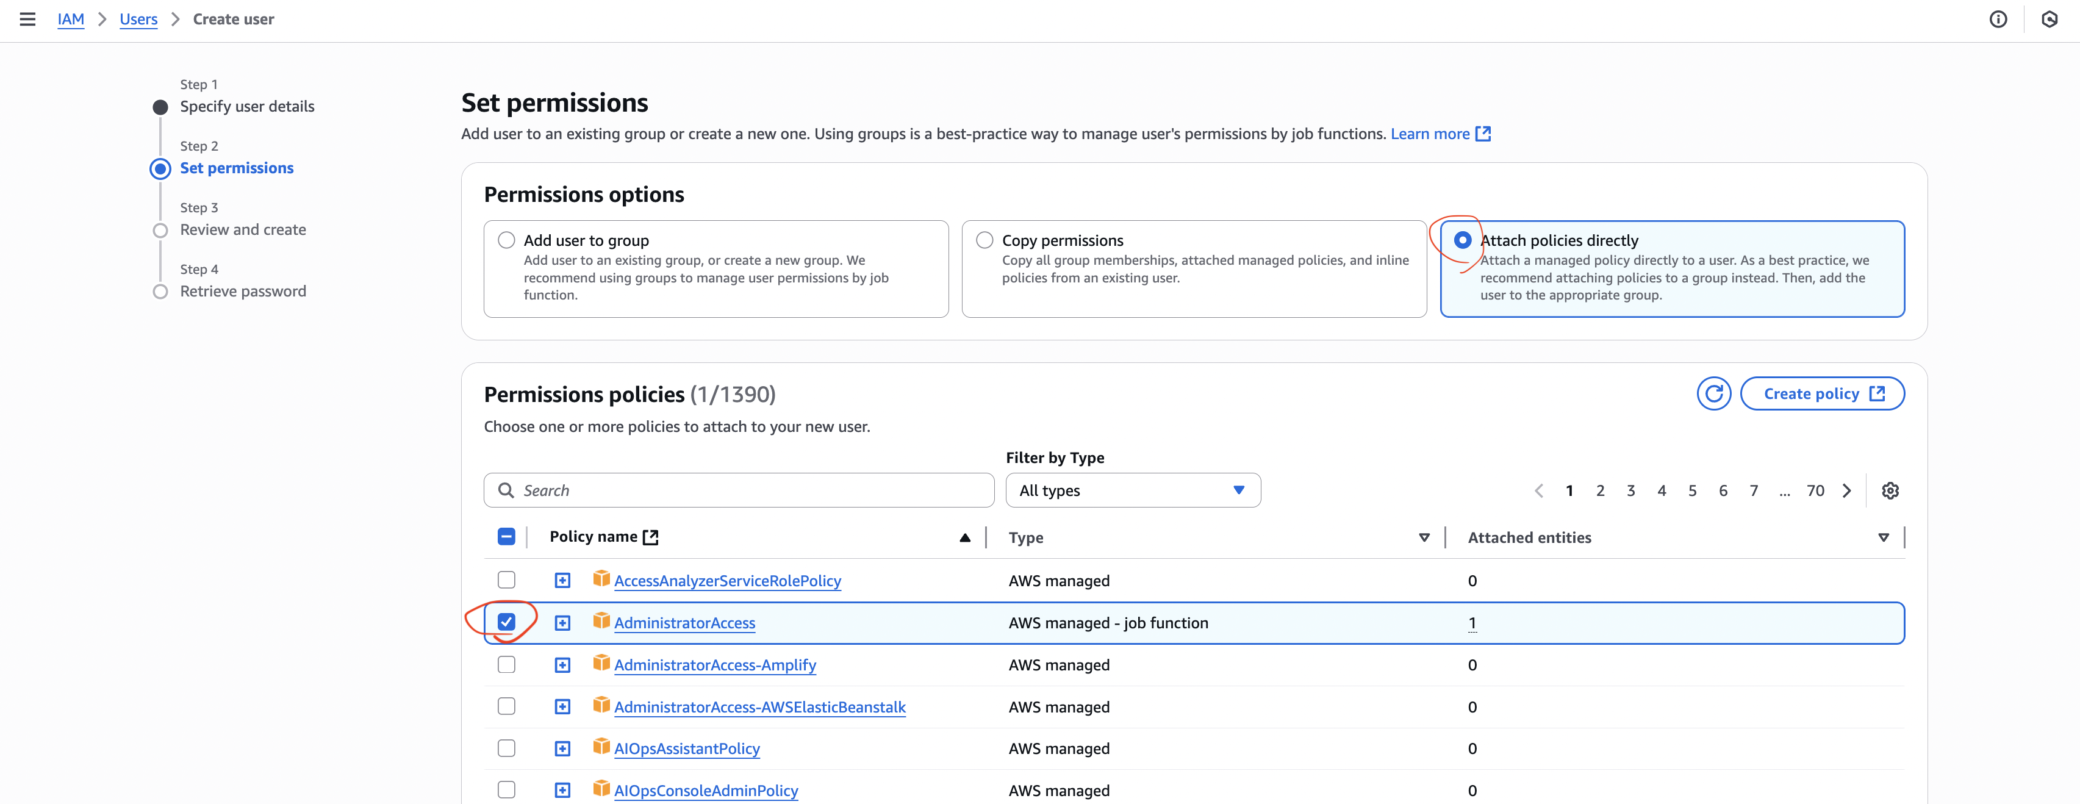Expand AdministratorAccess-Amplify policy details

click(563, 665)
